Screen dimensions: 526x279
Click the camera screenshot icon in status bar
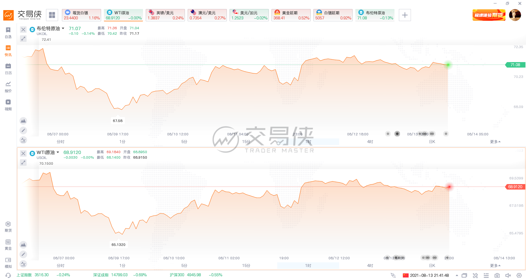tap(497, 275)
